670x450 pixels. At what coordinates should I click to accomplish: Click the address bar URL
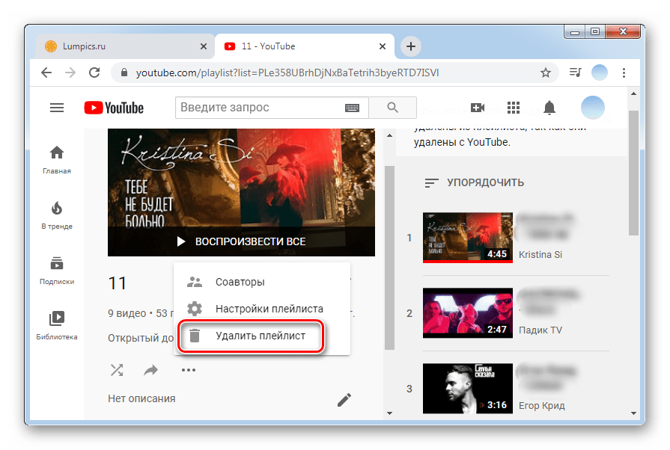tap(287, 73)
